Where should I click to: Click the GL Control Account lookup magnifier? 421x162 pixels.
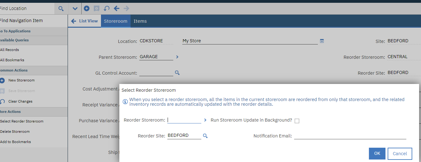coord(177,73)
